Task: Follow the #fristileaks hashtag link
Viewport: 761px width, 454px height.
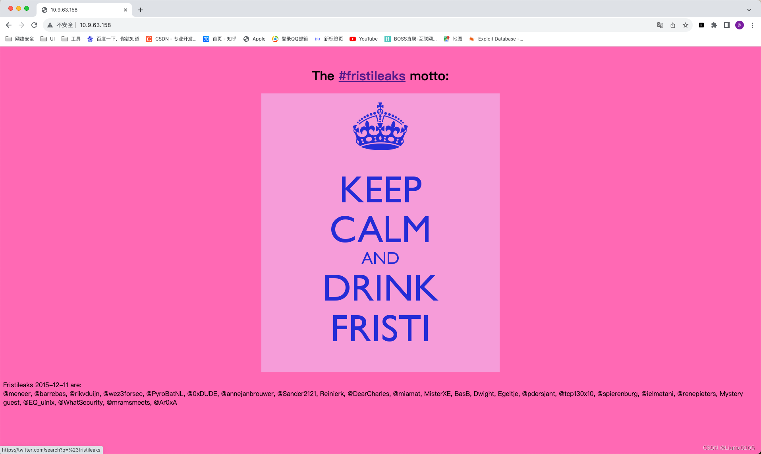Action: [x=372, y=76]
